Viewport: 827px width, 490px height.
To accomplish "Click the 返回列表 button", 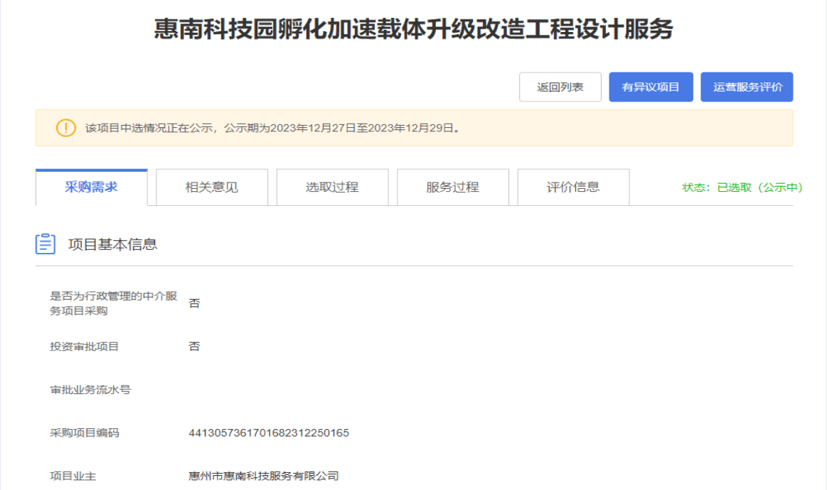I will pyautogui.click(x=560, y=87).
